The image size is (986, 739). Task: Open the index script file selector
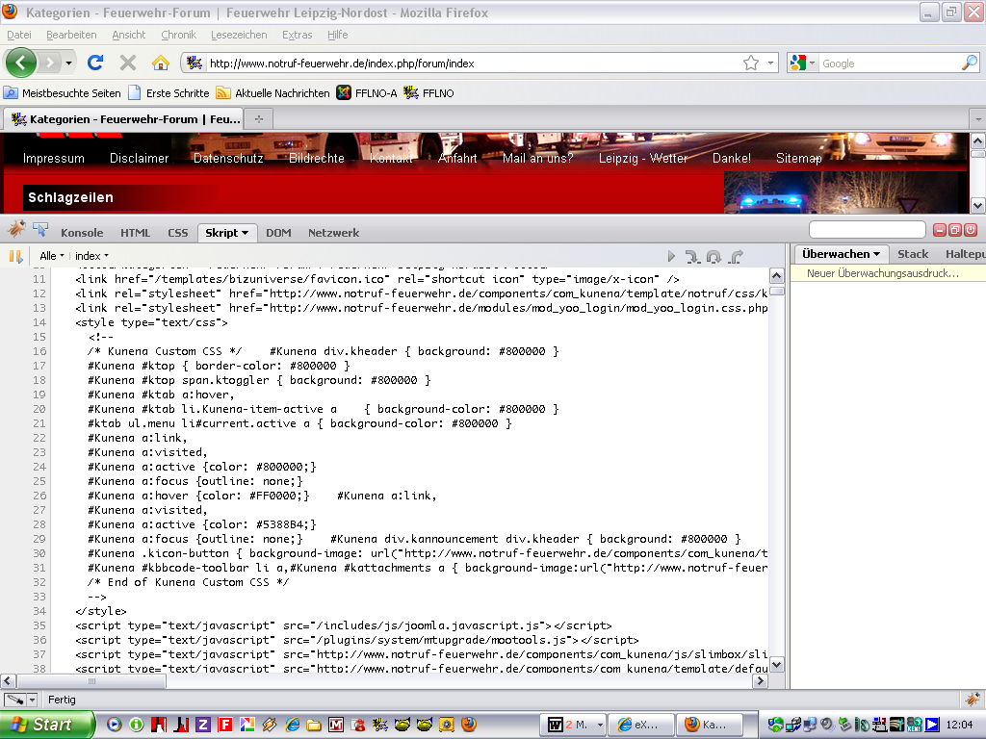click(91, 256)
